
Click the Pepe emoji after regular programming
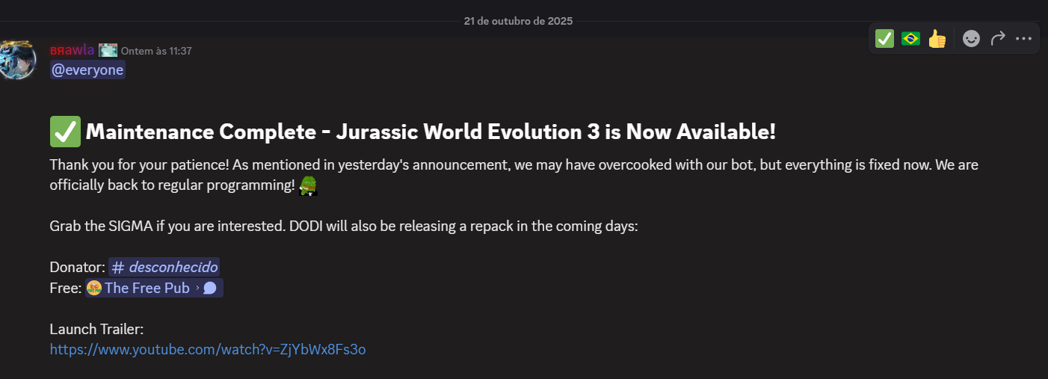309,186
